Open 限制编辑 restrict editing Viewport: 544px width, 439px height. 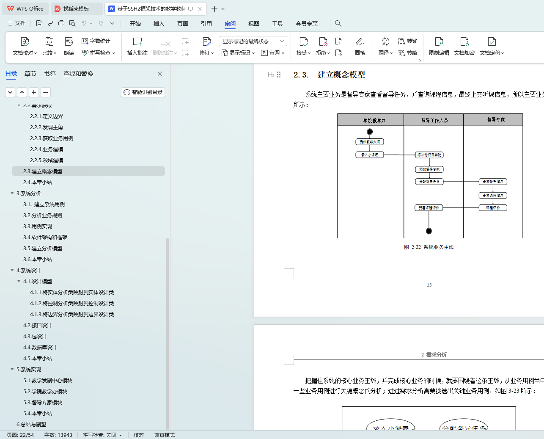point(439,46)
